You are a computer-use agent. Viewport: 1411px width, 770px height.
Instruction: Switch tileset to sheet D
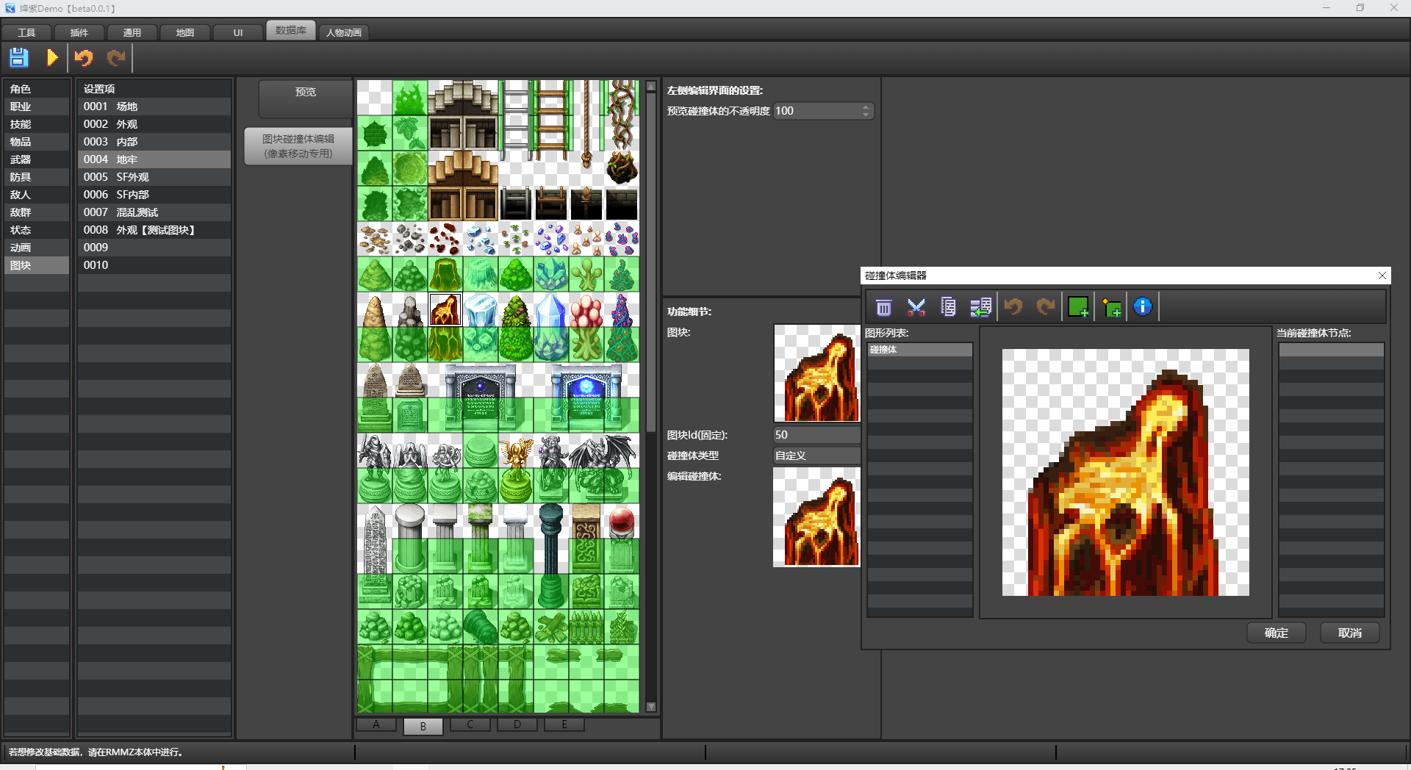(517, 724)
